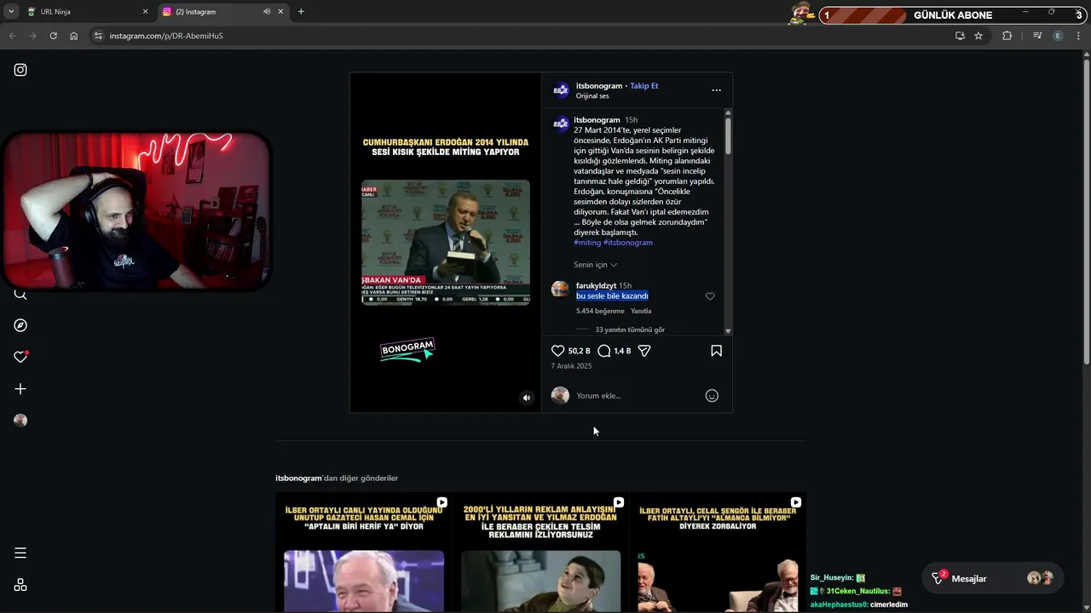Viewport: 1091px width, 613px height.
Task: Toggle the video sound speaker button
Action: coord(526,398)
